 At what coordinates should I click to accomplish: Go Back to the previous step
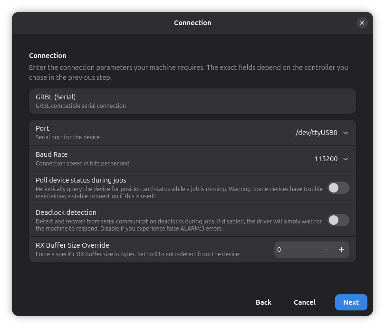(263, 302)
